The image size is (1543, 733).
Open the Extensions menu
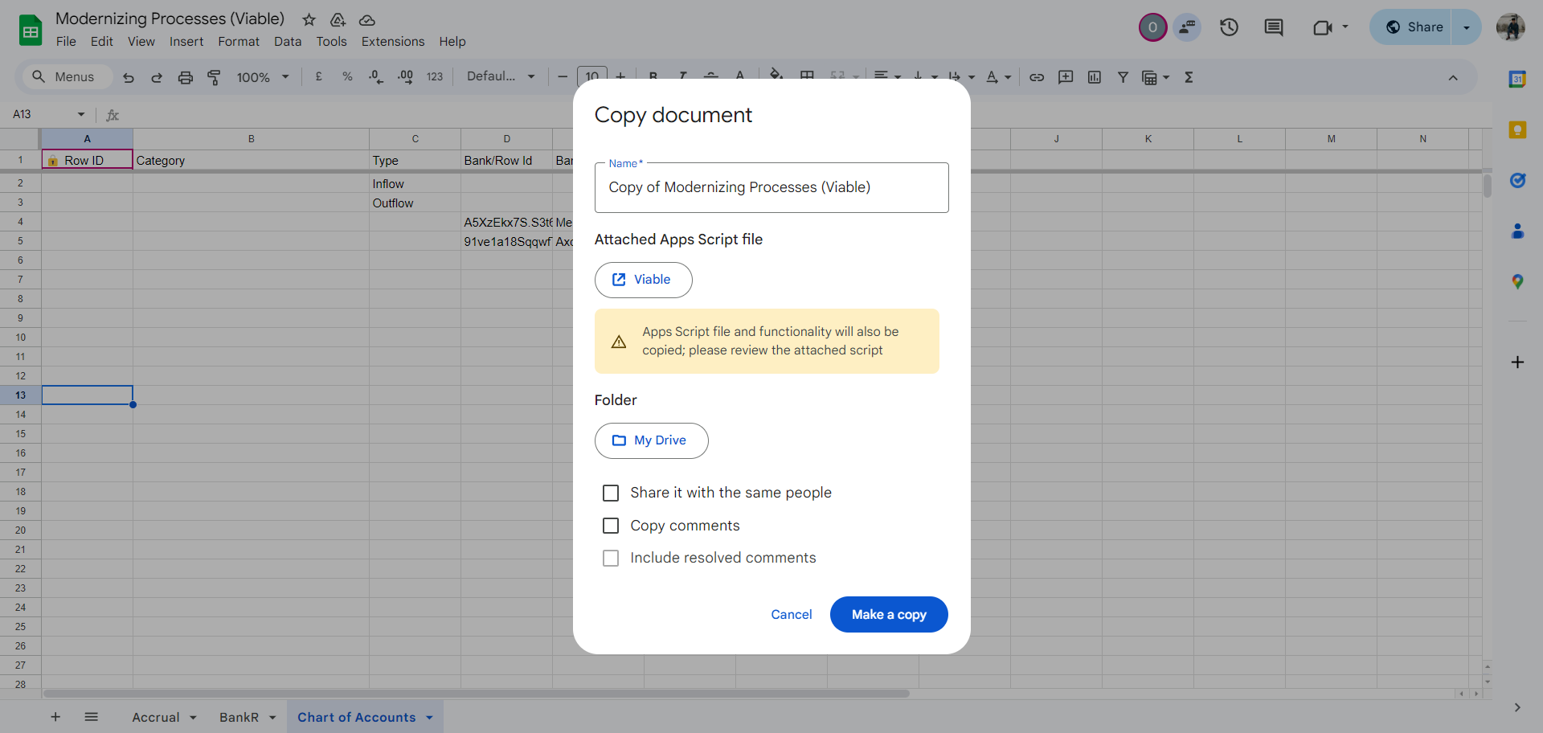392,42
